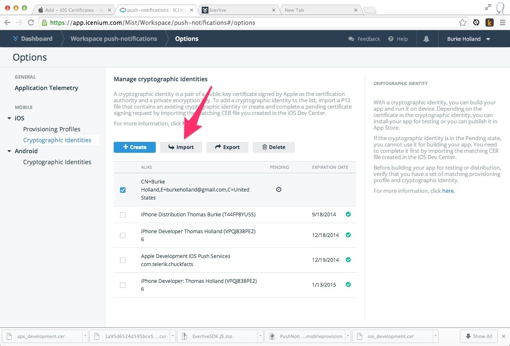
Task: Click the Help question mark icon
Action: (x=391, y=39)
